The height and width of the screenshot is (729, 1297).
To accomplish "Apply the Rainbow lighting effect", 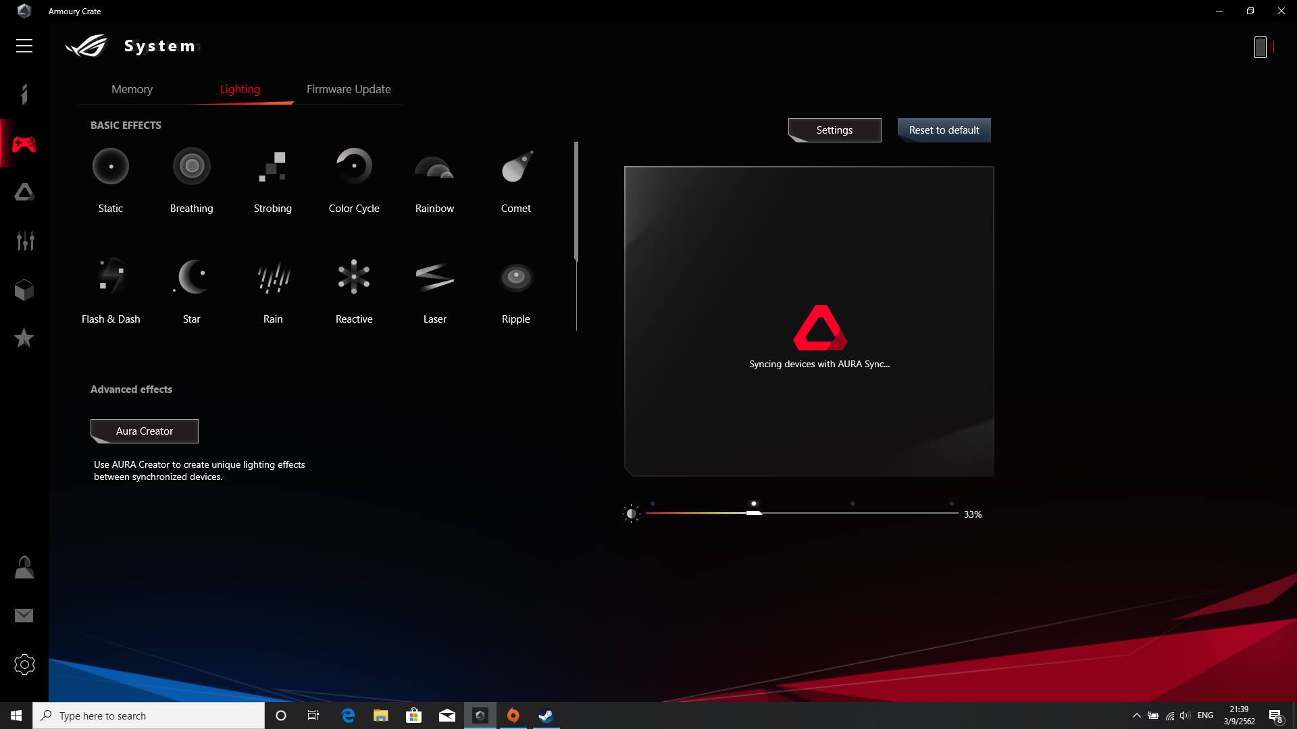I will pos(434,167).
